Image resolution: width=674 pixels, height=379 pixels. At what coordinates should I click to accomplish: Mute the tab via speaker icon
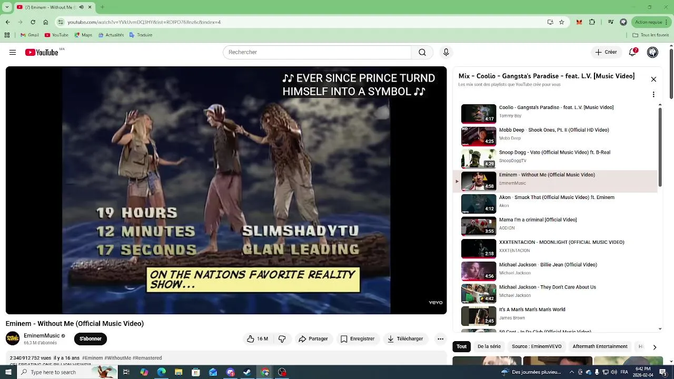81,7
